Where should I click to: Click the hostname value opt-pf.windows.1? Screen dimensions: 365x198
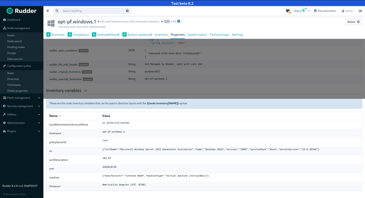point(113,132)
